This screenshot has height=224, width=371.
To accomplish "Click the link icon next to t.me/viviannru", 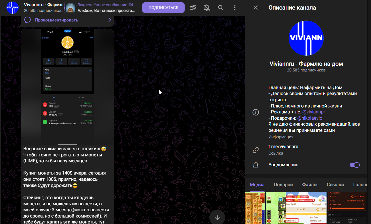I will point(256,150).
